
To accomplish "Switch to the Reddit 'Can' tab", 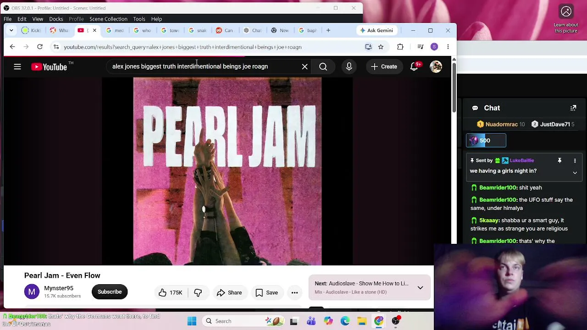I will click(x=225, y=30).
